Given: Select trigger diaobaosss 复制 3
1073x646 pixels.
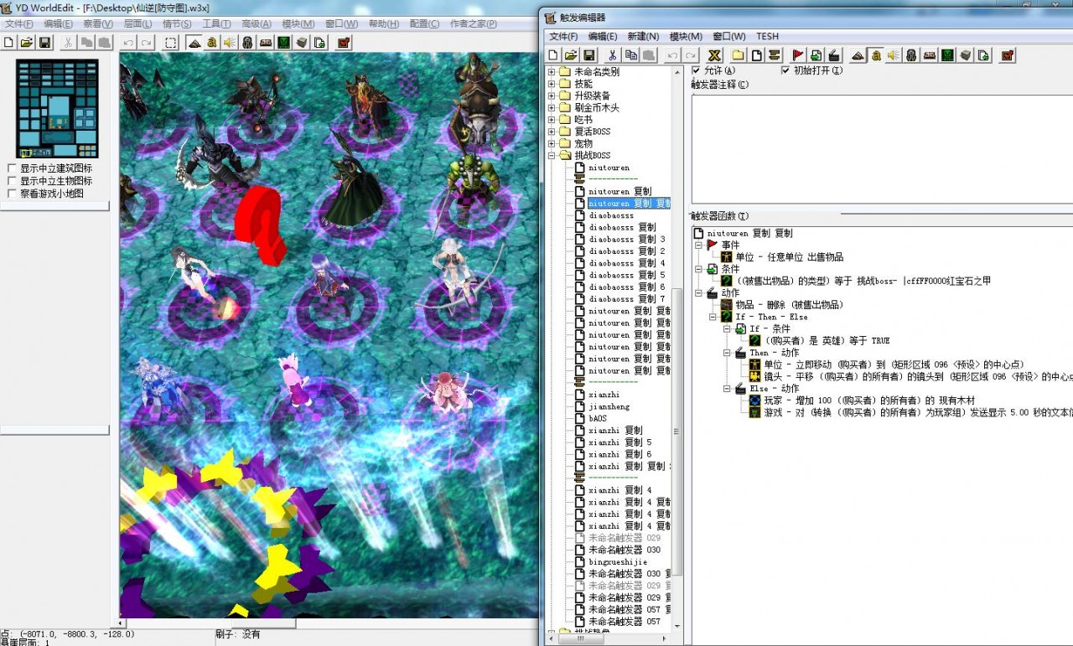Looking at the screenshot, I should (627, 240).
